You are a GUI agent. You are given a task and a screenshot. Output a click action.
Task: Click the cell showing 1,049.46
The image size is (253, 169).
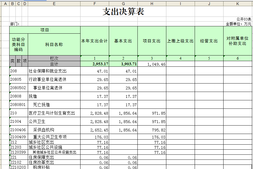(152, 64)
